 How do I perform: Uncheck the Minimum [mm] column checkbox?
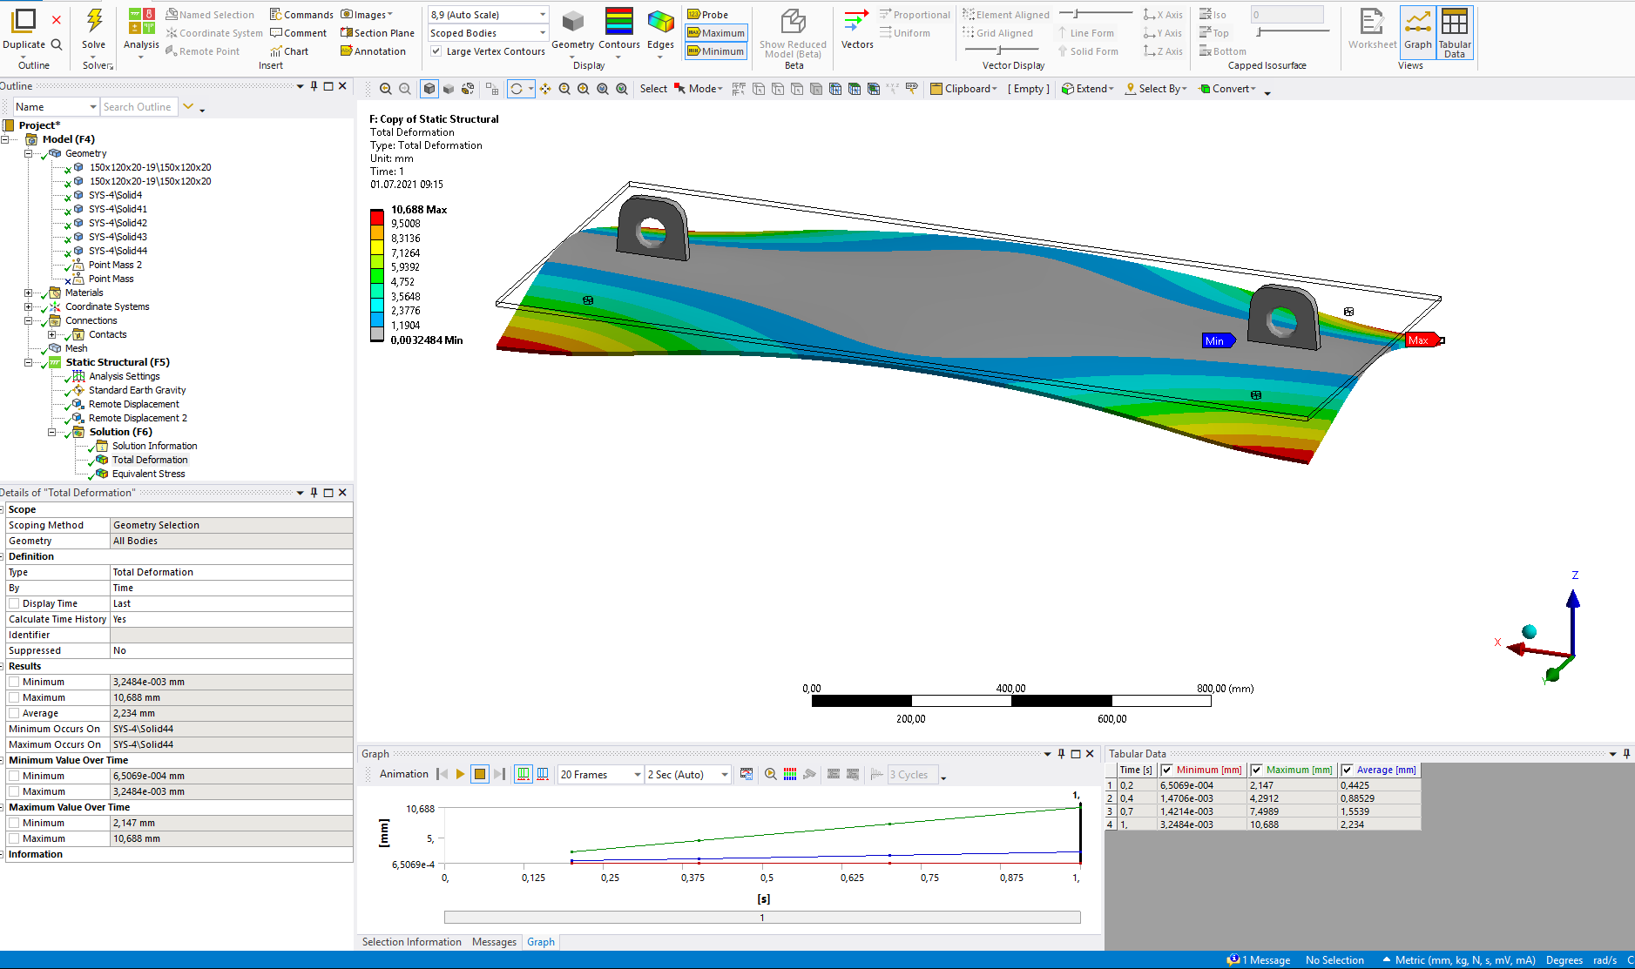(x=1166, y=770)
